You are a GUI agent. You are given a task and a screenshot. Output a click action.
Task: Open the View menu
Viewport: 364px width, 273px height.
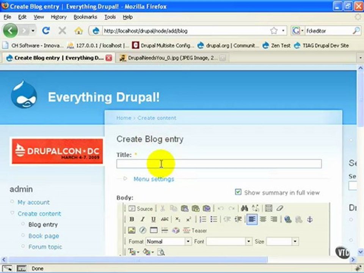39,17
